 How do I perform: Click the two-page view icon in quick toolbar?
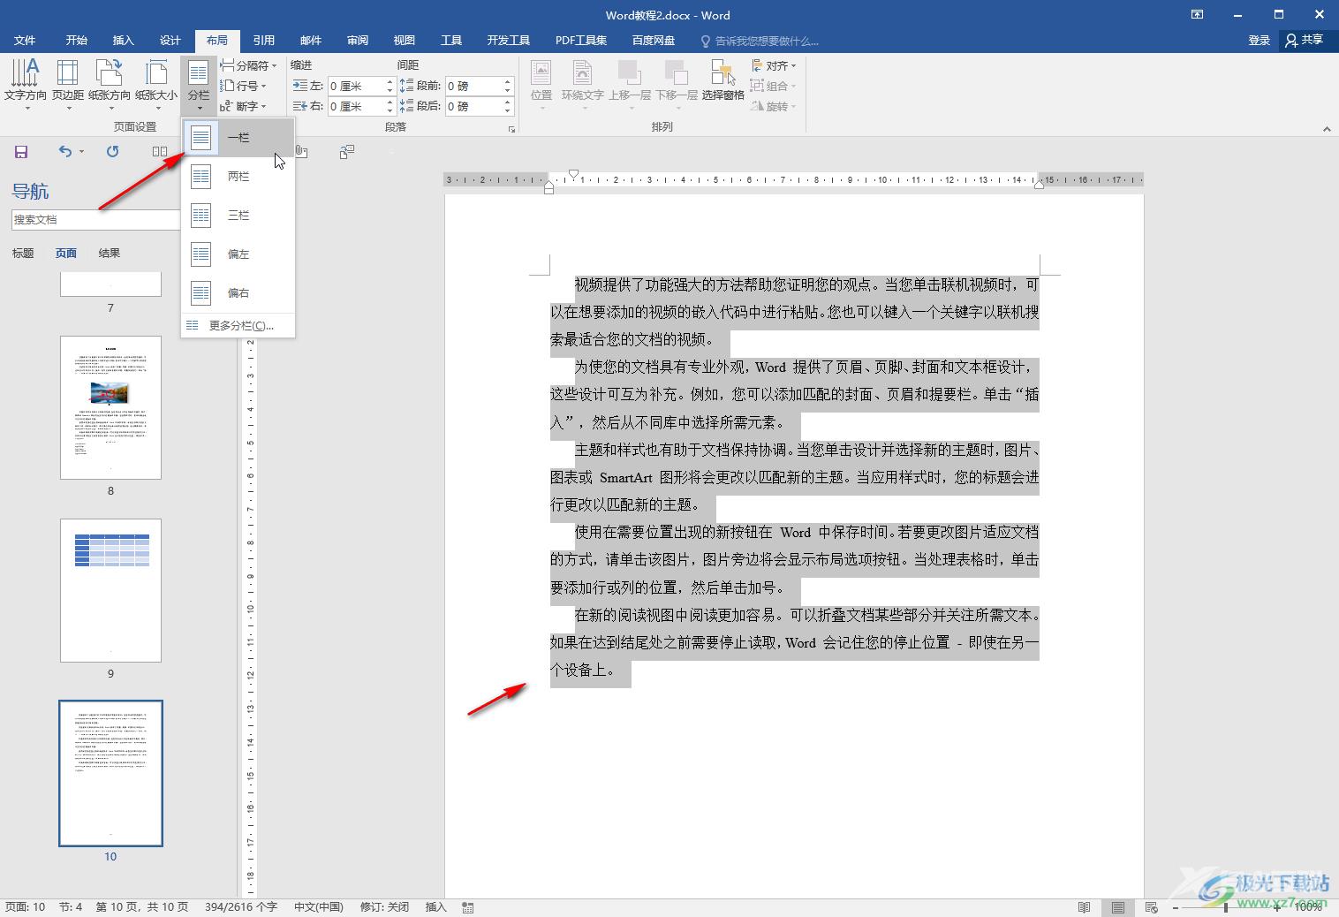(160, 152)
